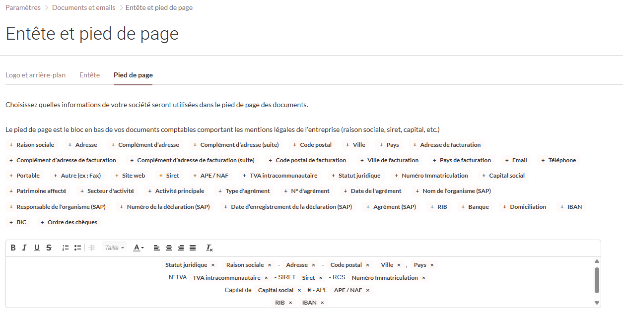
Task: Add the BIC field
Action: point(18,222)
